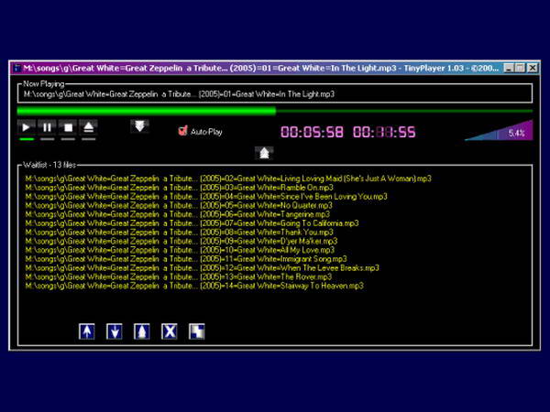Stop playback with the square Stop button
The height and width of the screenshot is (412, 550).
pos(68,127)
